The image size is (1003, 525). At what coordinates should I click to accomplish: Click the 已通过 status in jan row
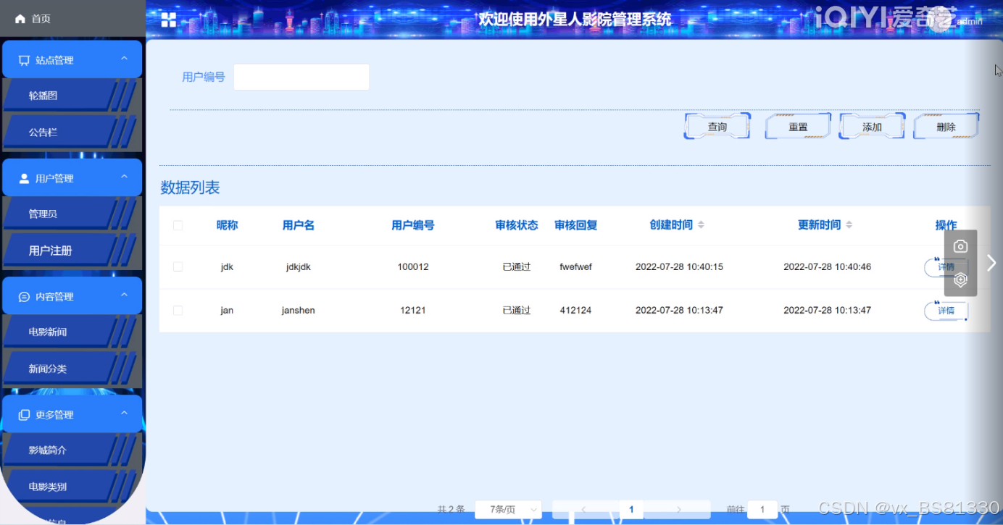tap(517, 311)
